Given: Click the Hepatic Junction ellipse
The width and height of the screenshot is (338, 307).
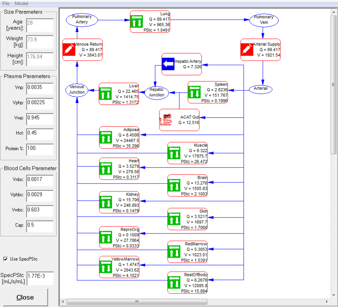Looking at the screenshot, I should (156, 92).
